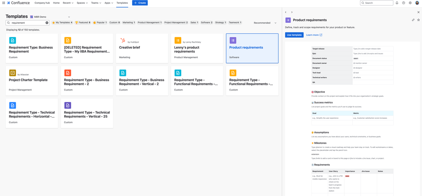Screen dimensions: 422x196
Task: Star the Product requirements template
Action: tap(418, 20)
